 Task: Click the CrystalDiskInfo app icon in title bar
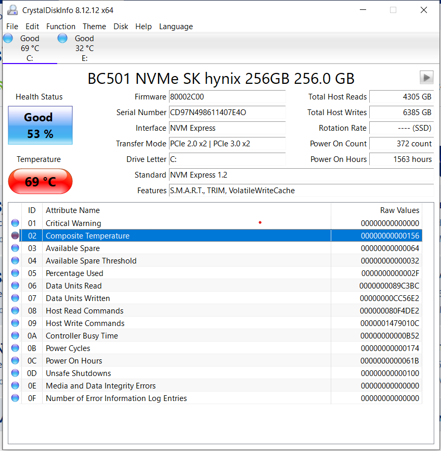click(x=11, y=10)
